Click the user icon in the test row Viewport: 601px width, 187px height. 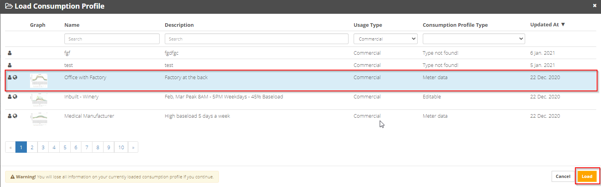point(10,65)
